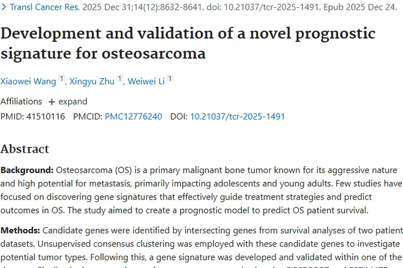The height and width of the screenshot is (268, 403).
Task: Open the Transl Cancer Res. journal menu
Action: pos(45,8)
